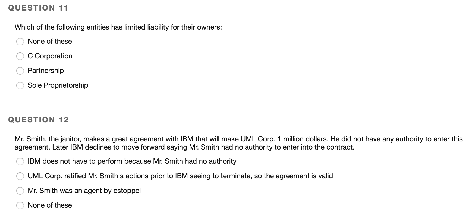Choose "UML Corp. ratified Mr. Smith's actions" answer
Screen dimensions: 472x222
pyautogui.click(x=20, y=176)
